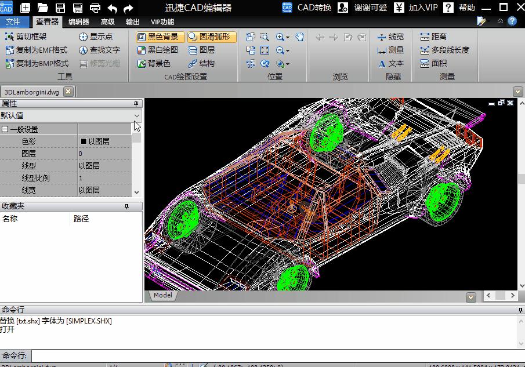Image resolution: width=525 pixels, height=367 pixels.
Task: Click the undo arrow icon
Action: (x=112, y=8)
